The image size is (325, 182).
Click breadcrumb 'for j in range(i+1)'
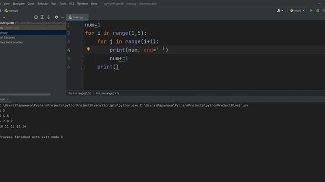[x=107, y=93]
